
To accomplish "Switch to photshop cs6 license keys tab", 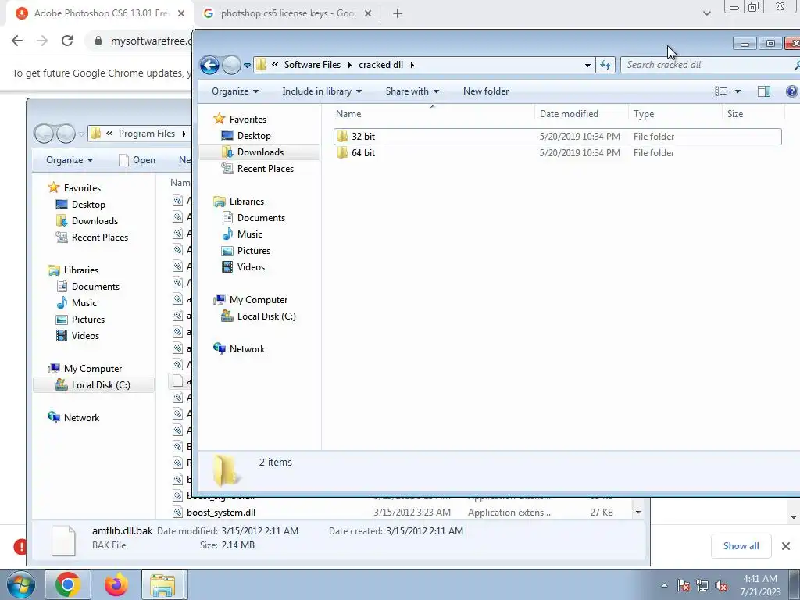I will coord(287,13).
